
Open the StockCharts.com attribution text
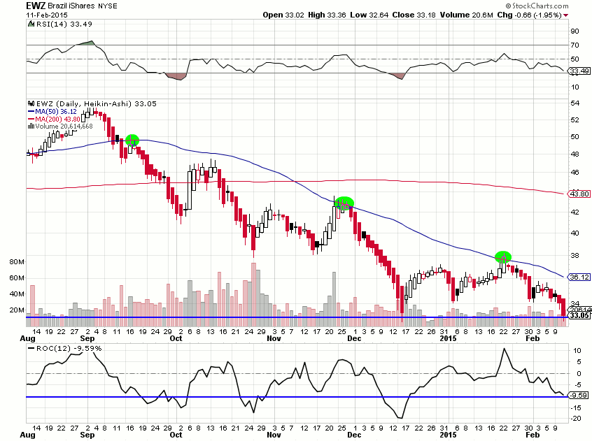click(540, 6)
